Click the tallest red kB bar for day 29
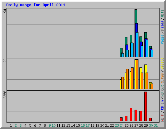The height and width of the screenshot is (129, 166). pyautogui.click(x=146, y=106)
